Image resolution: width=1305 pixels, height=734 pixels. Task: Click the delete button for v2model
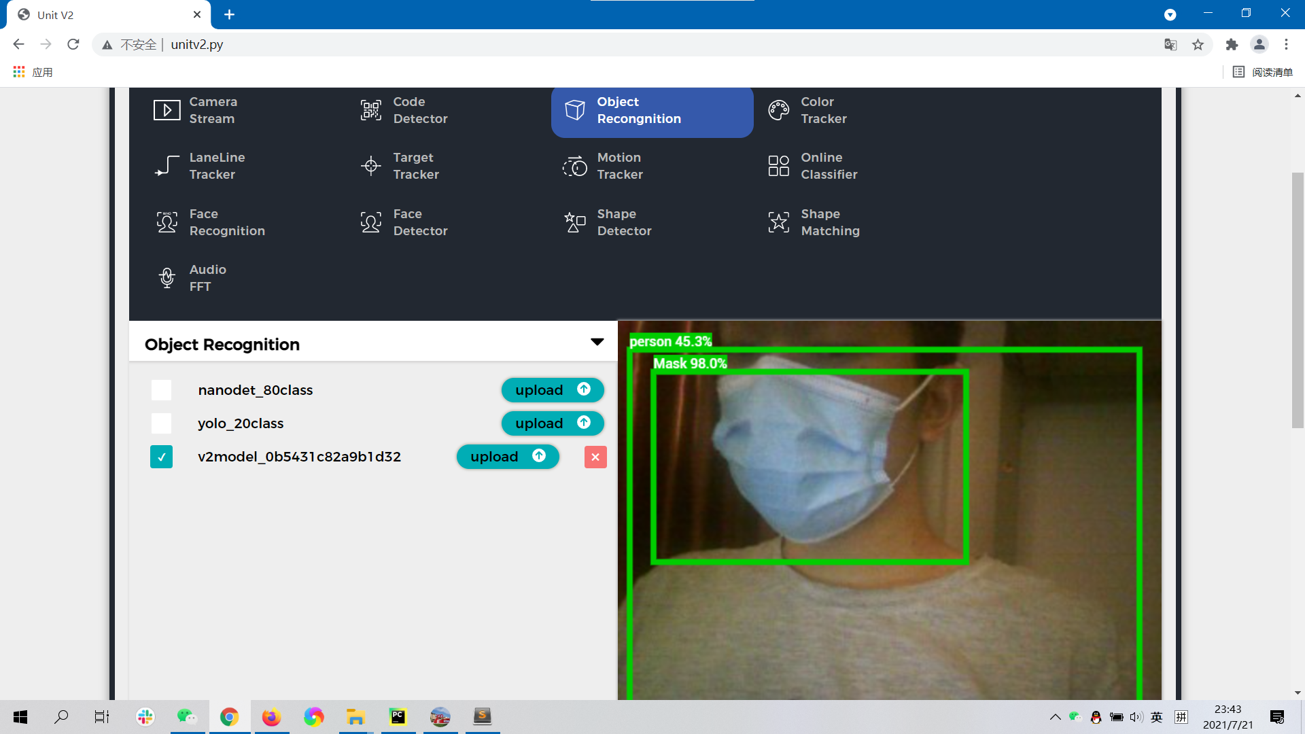pos(594,457)
